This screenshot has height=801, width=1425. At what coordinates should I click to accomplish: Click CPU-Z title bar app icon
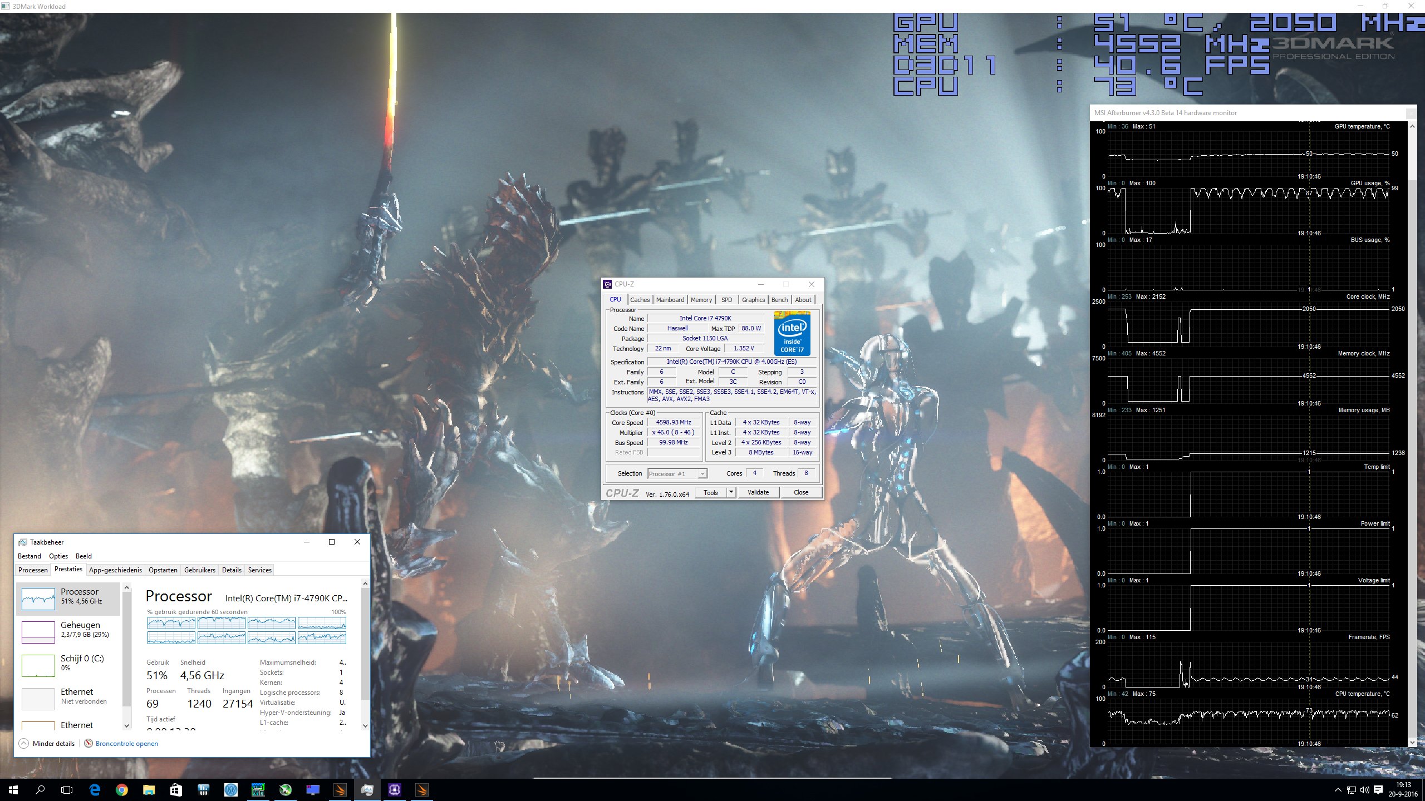click(607, 284)
